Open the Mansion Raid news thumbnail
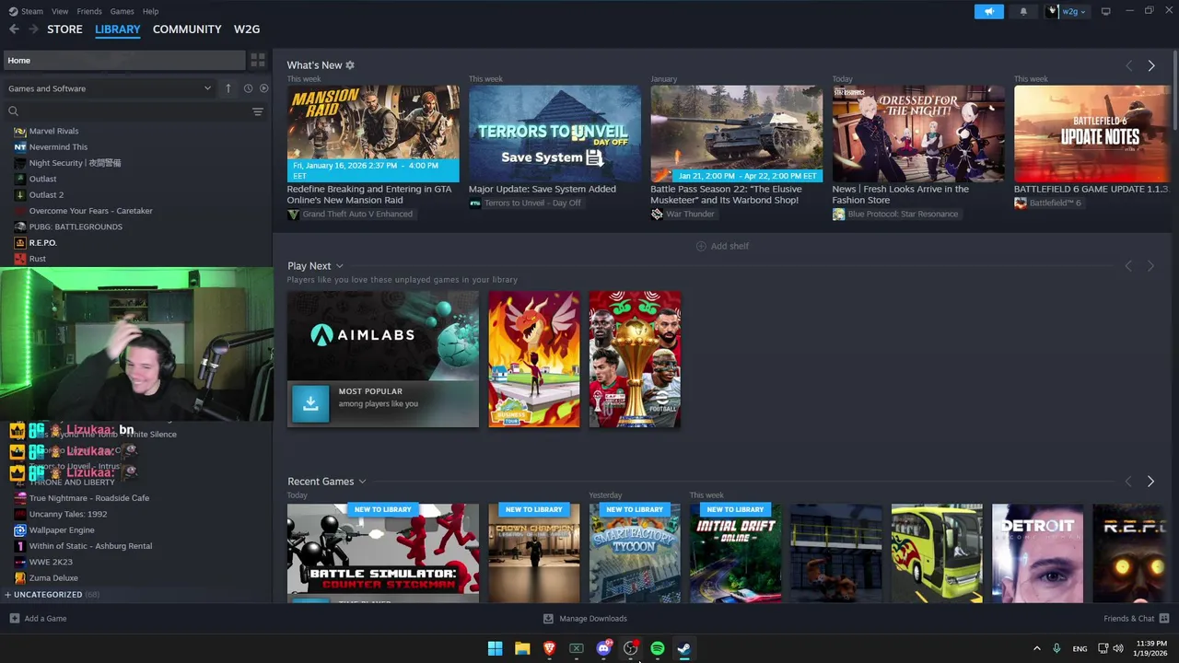1179x663 pixels. (x=373, y=134)
